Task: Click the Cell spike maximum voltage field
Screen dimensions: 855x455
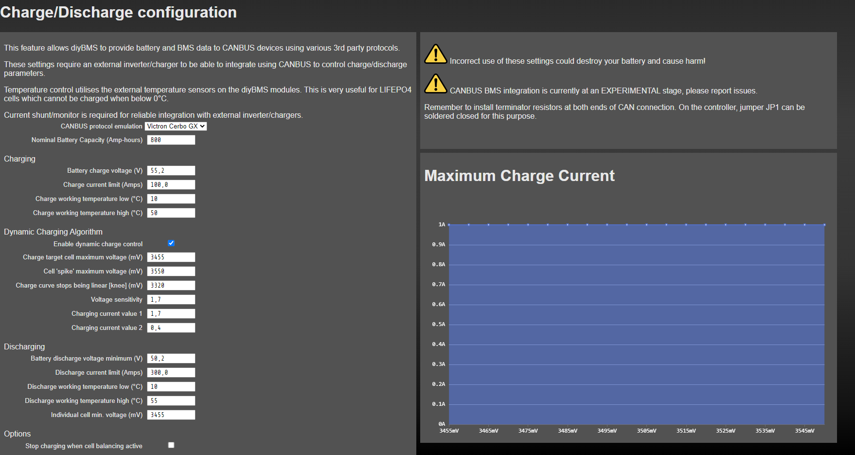Action: pyautogui.click(x=171, y=271)
